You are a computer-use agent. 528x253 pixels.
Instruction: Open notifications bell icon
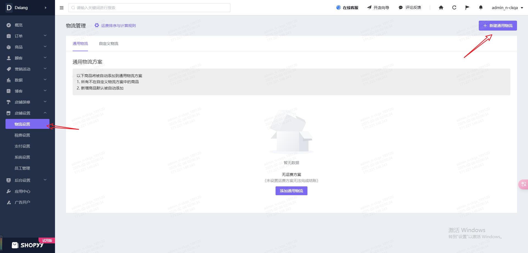coord(481,8)
